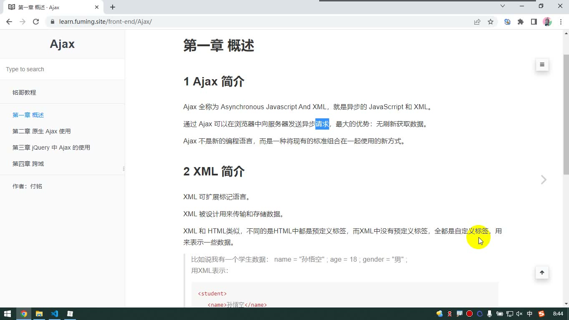Click the Ajax title in the sidebar
The image size is (569, 320).
click(62, 44)
